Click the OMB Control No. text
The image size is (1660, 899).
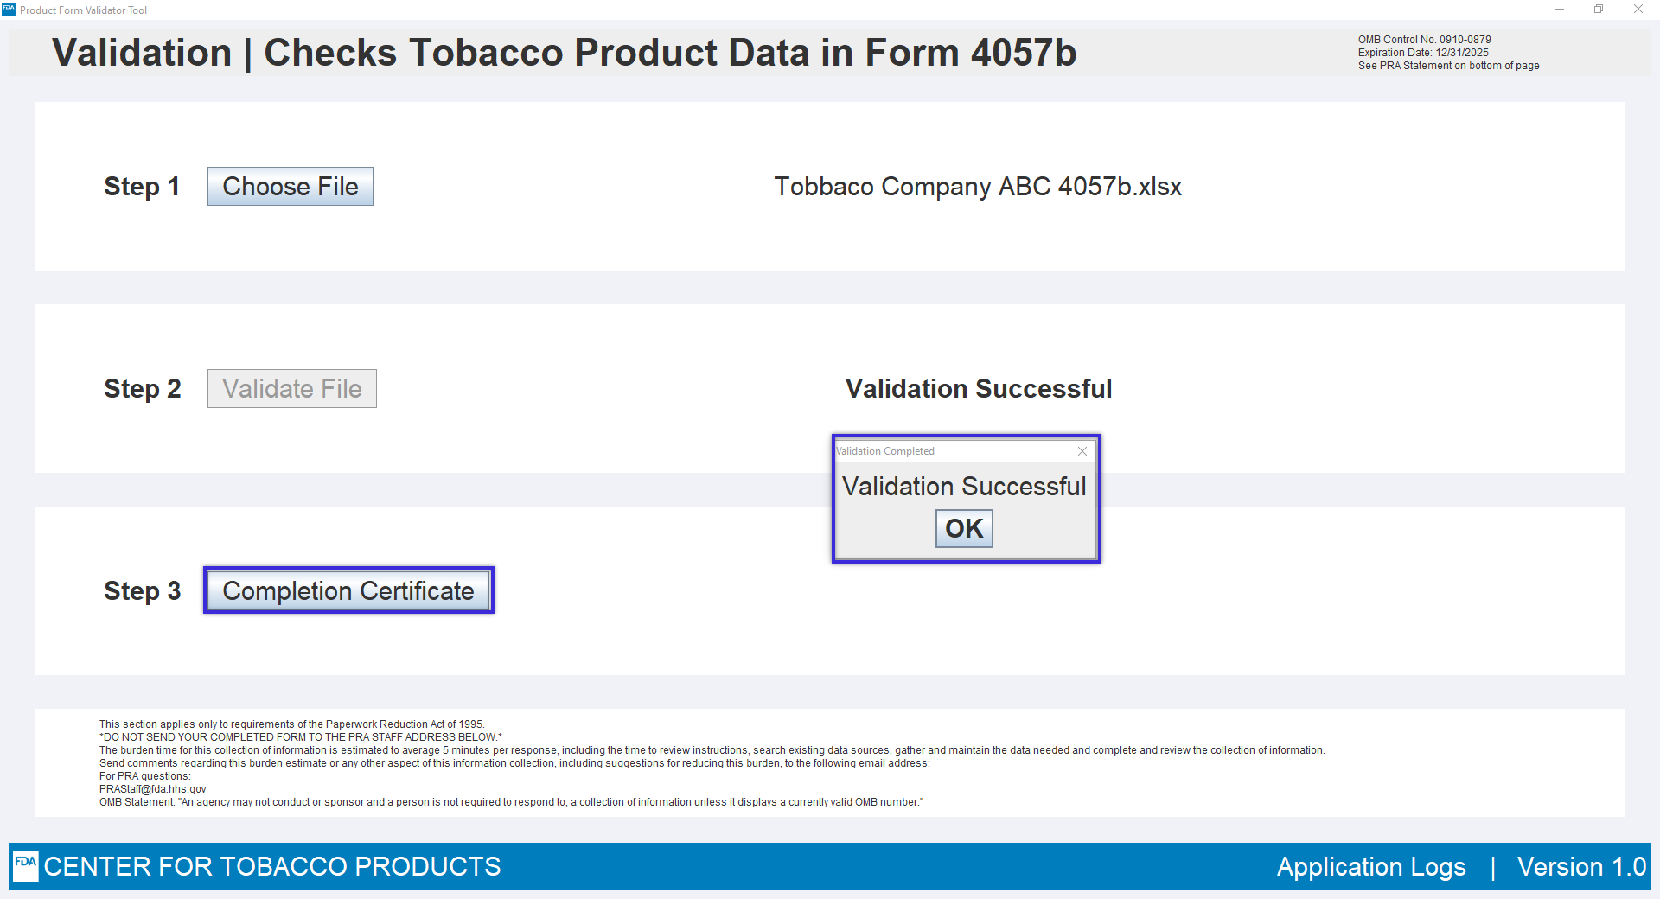pos(1424,40)
